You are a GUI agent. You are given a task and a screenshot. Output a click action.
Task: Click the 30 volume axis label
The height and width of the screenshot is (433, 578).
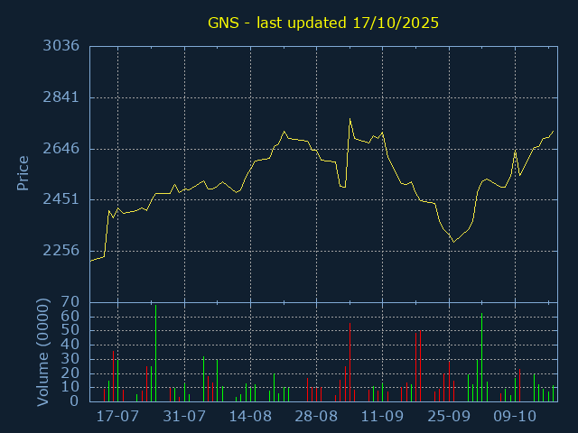tap(70, 359)
